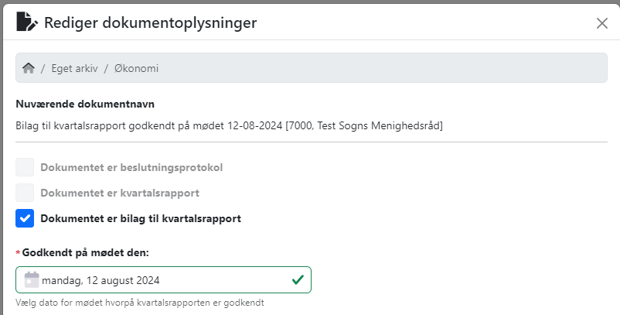Click the Godkendt på mødet den label
Screen dimensions: 620x315
point(85,252)
